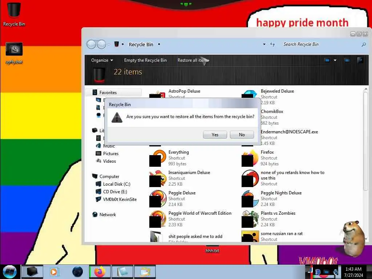Click Empty the Recycle Bin
The image size is (372, 279).
[145, 60]
